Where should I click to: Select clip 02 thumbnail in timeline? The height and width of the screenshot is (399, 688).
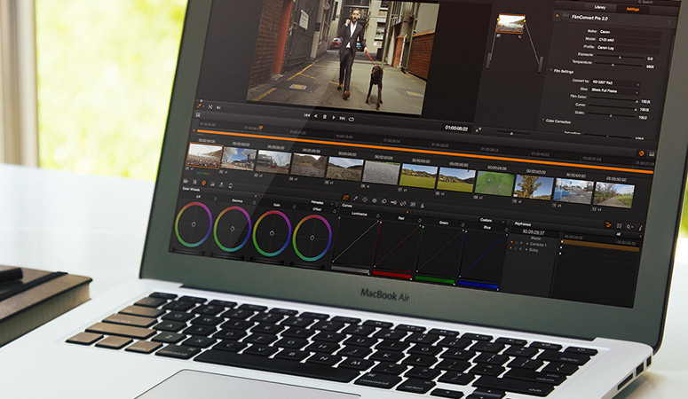click(x=239, y=159)
